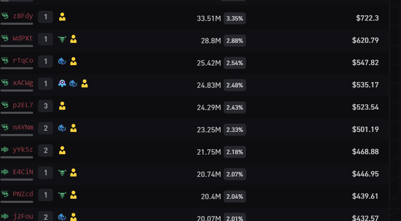Click the blue horse icon in nAYNm row

62,128
